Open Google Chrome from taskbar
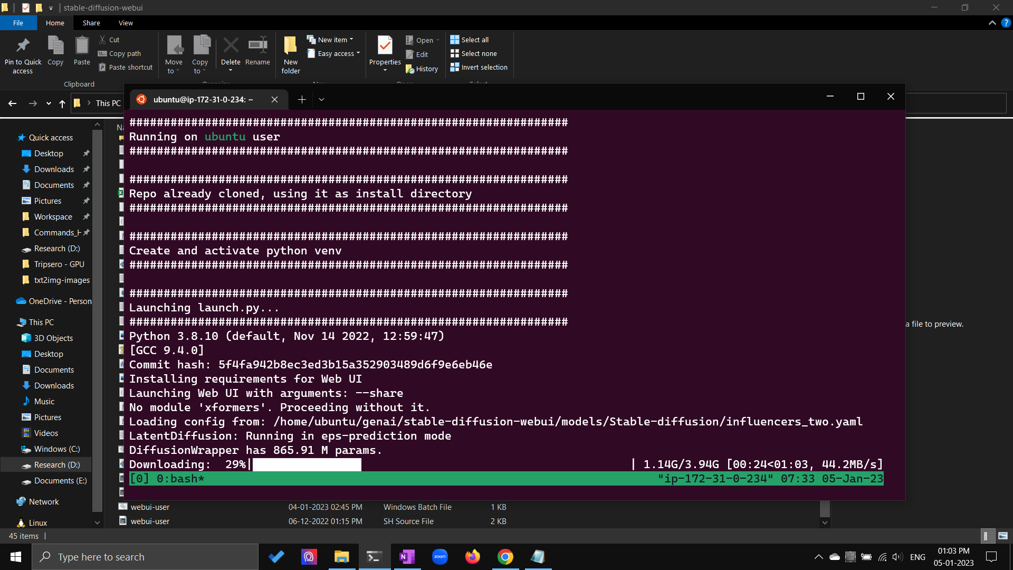This screenshot has width=1013, height=570. 505,557
